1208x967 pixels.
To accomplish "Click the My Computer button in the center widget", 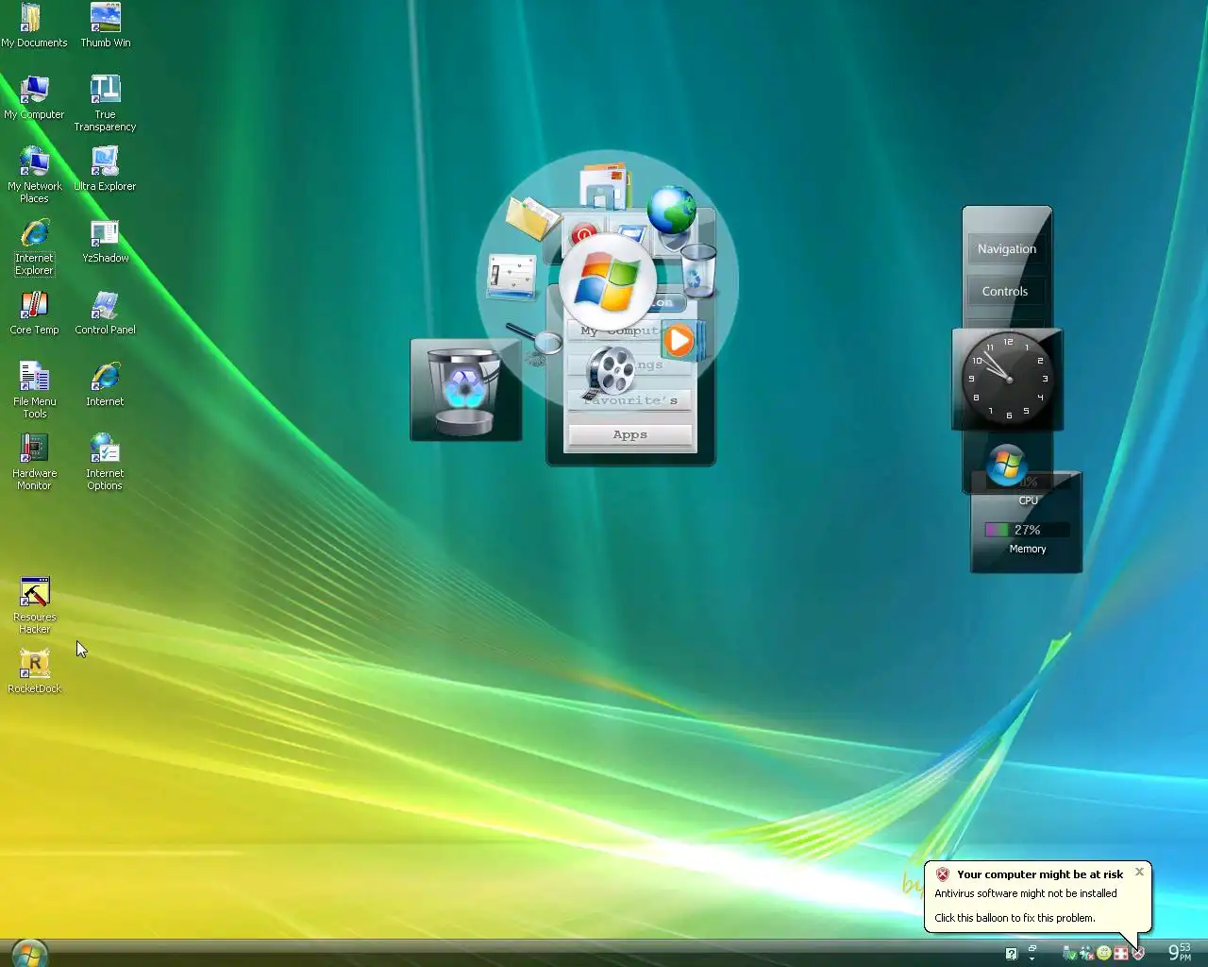I will point(614,331).
